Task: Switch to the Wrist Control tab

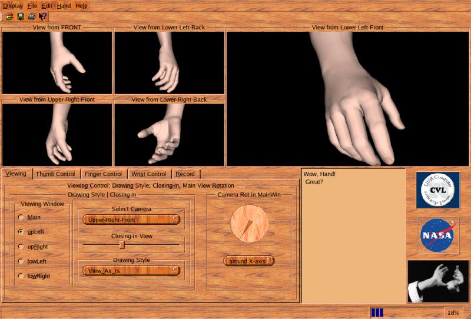Action: 149,174
